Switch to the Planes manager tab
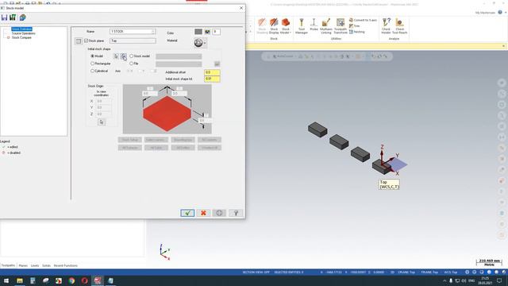 23,265
